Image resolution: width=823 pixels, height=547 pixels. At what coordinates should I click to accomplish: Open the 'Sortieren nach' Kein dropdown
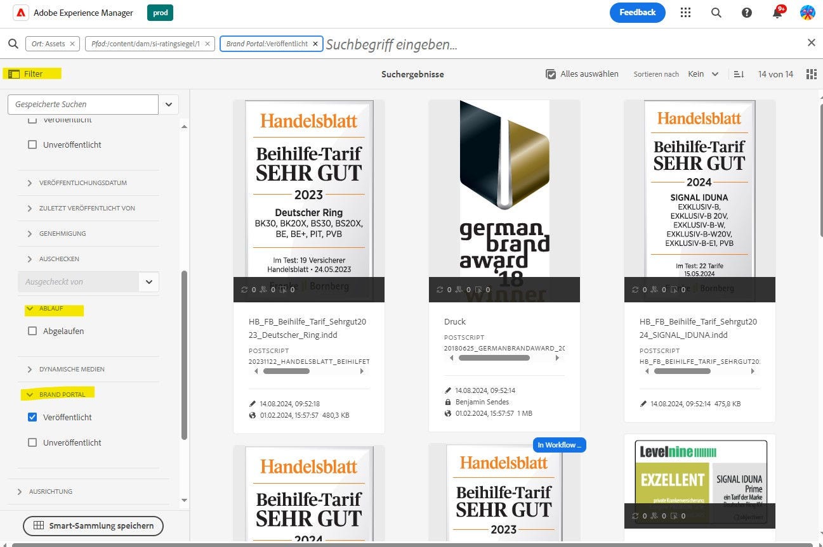tap(703, 74)
